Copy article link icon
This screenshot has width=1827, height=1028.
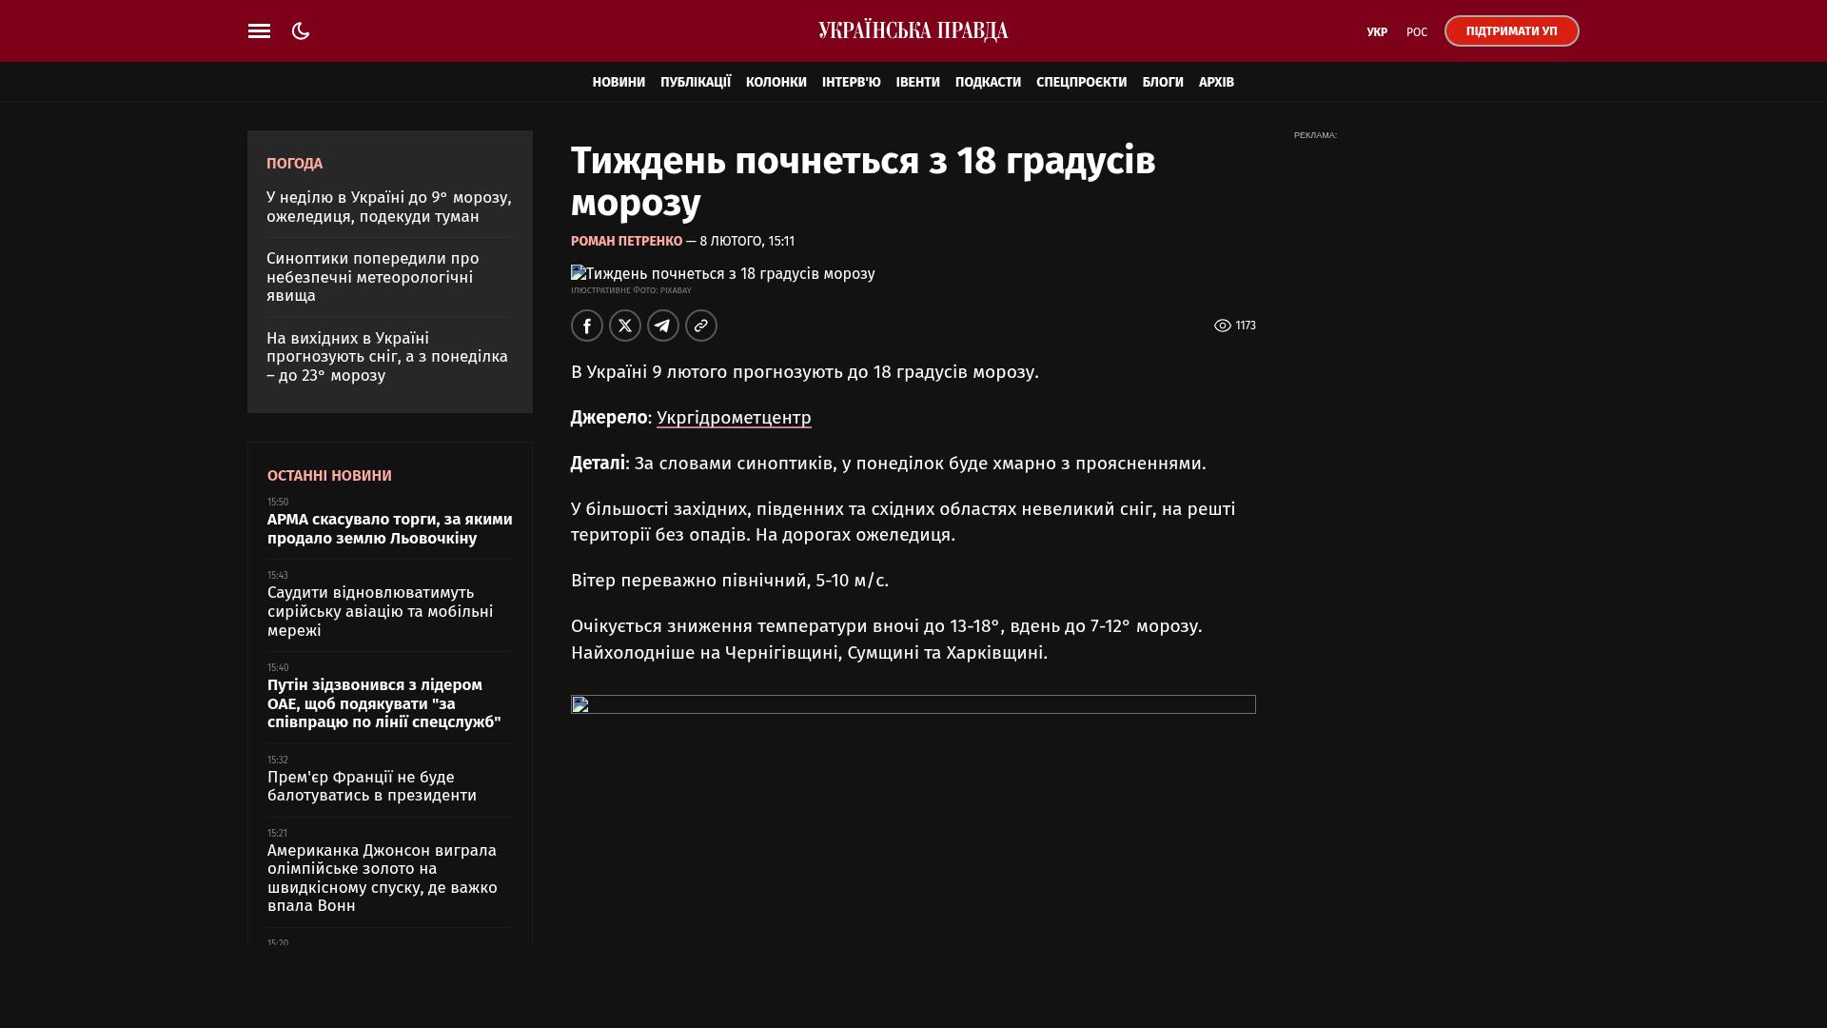pyautogui.click(x=701, y=326)
